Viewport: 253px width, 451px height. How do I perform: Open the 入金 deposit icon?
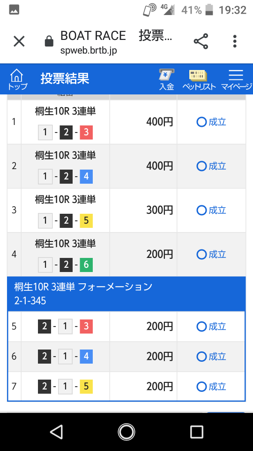point(167,80)
